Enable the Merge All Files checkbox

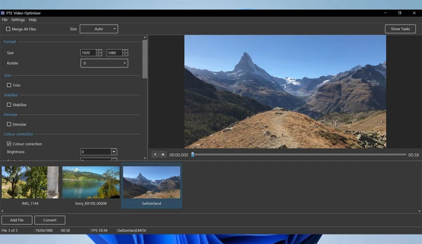(8, 29)
